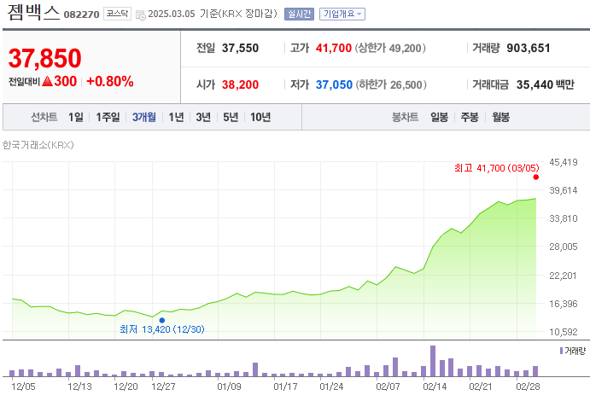Click the change percentage +0.80%
Screen dimensions: 590x401
[110, 82]
